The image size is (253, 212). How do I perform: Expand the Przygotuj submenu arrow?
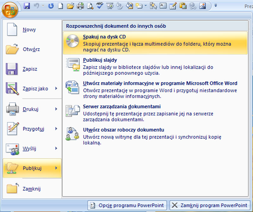tap(56, 129)
